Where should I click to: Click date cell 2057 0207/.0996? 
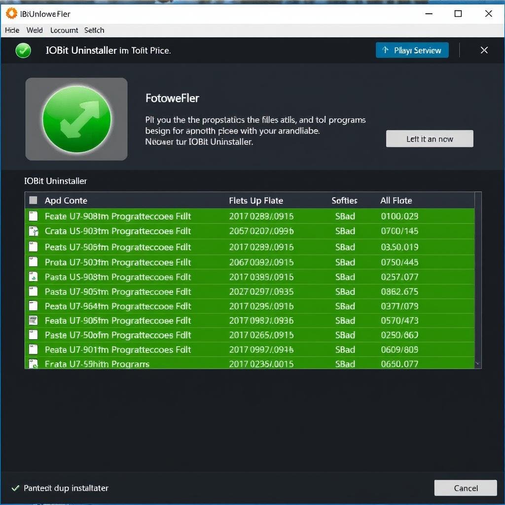(x=261, y=231)
